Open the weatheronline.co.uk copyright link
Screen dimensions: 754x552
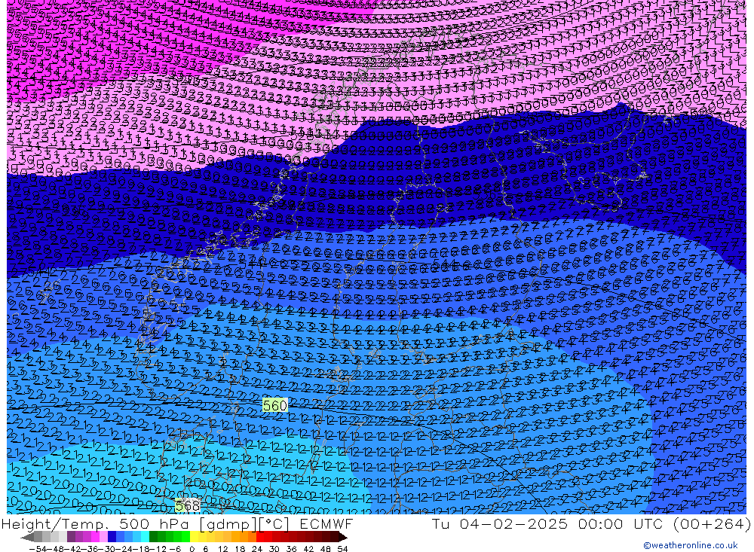coord(691,545)
